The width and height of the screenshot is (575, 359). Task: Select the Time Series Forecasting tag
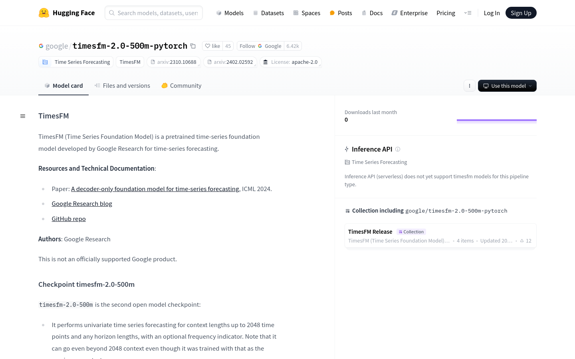coord(76,62)
